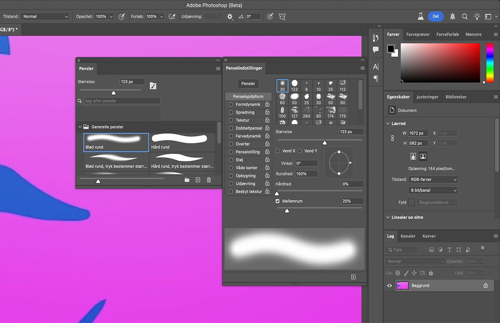Click the symmetry butterfly icon in options bar
Viewport: 500px width, 323px height.
pos(282,17)
